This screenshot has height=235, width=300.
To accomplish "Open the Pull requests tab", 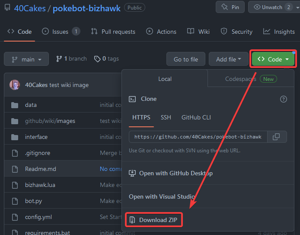I will click(113, 32).
